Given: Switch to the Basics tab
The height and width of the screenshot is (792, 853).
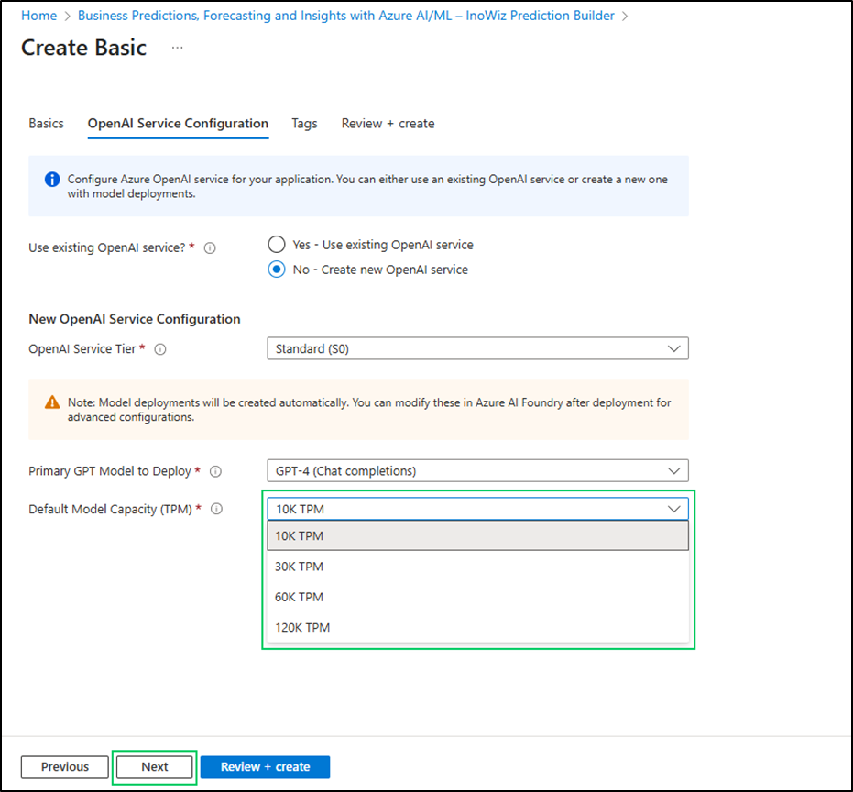Looking at the screenshot, I should (x=47, y=124).
